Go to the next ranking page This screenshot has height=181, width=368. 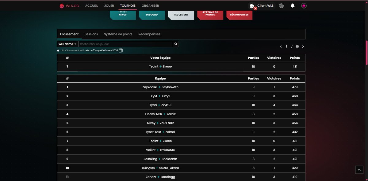pyautogui.click(x=303, y=47)
